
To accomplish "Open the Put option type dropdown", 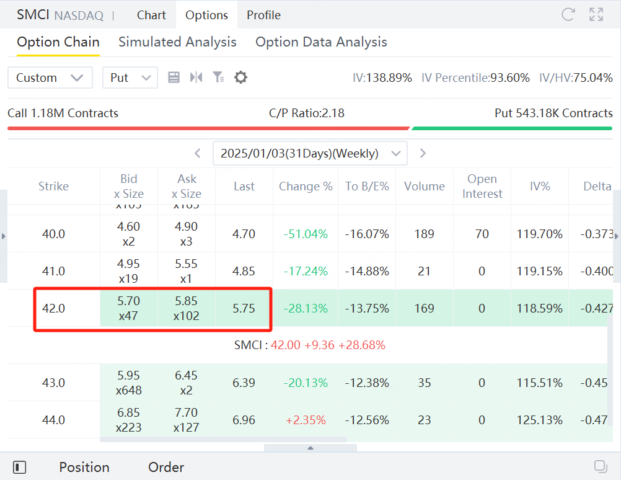I will (130, 78).
